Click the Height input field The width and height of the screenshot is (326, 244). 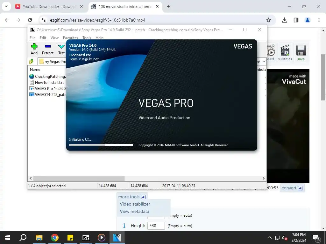point(156,226)
